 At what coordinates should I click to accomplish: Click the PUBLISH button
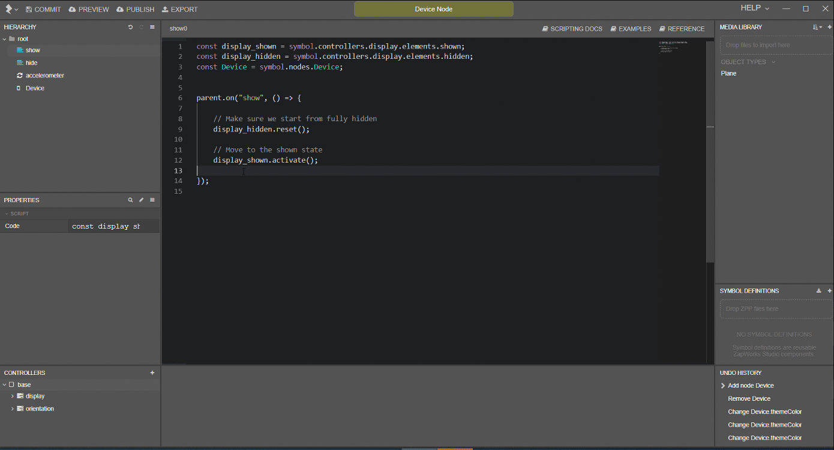(x=135, y=9)
